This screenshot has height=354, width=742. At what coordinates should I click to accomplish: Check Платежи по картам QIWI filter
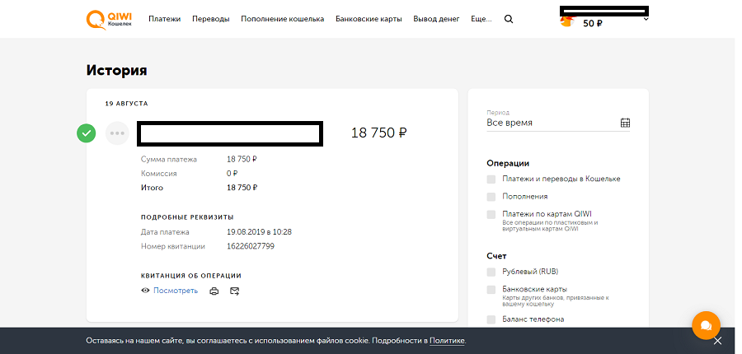click(491, 215)
